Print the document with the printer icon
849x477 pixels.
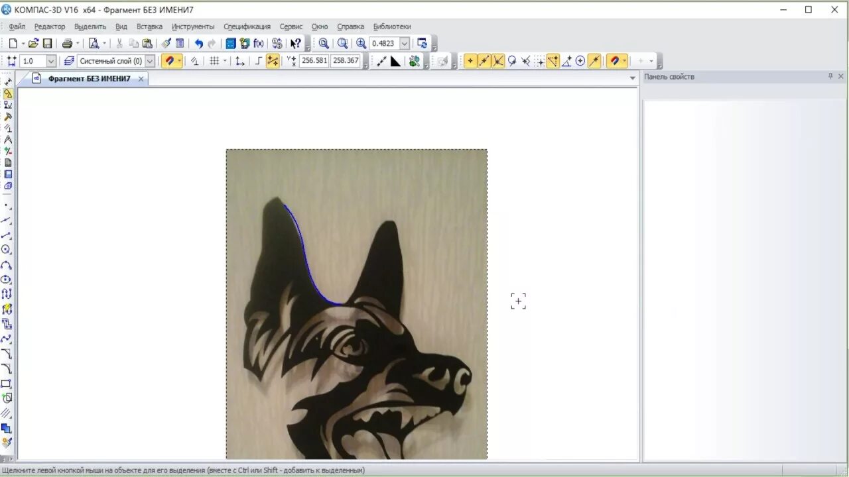point(67,43)
